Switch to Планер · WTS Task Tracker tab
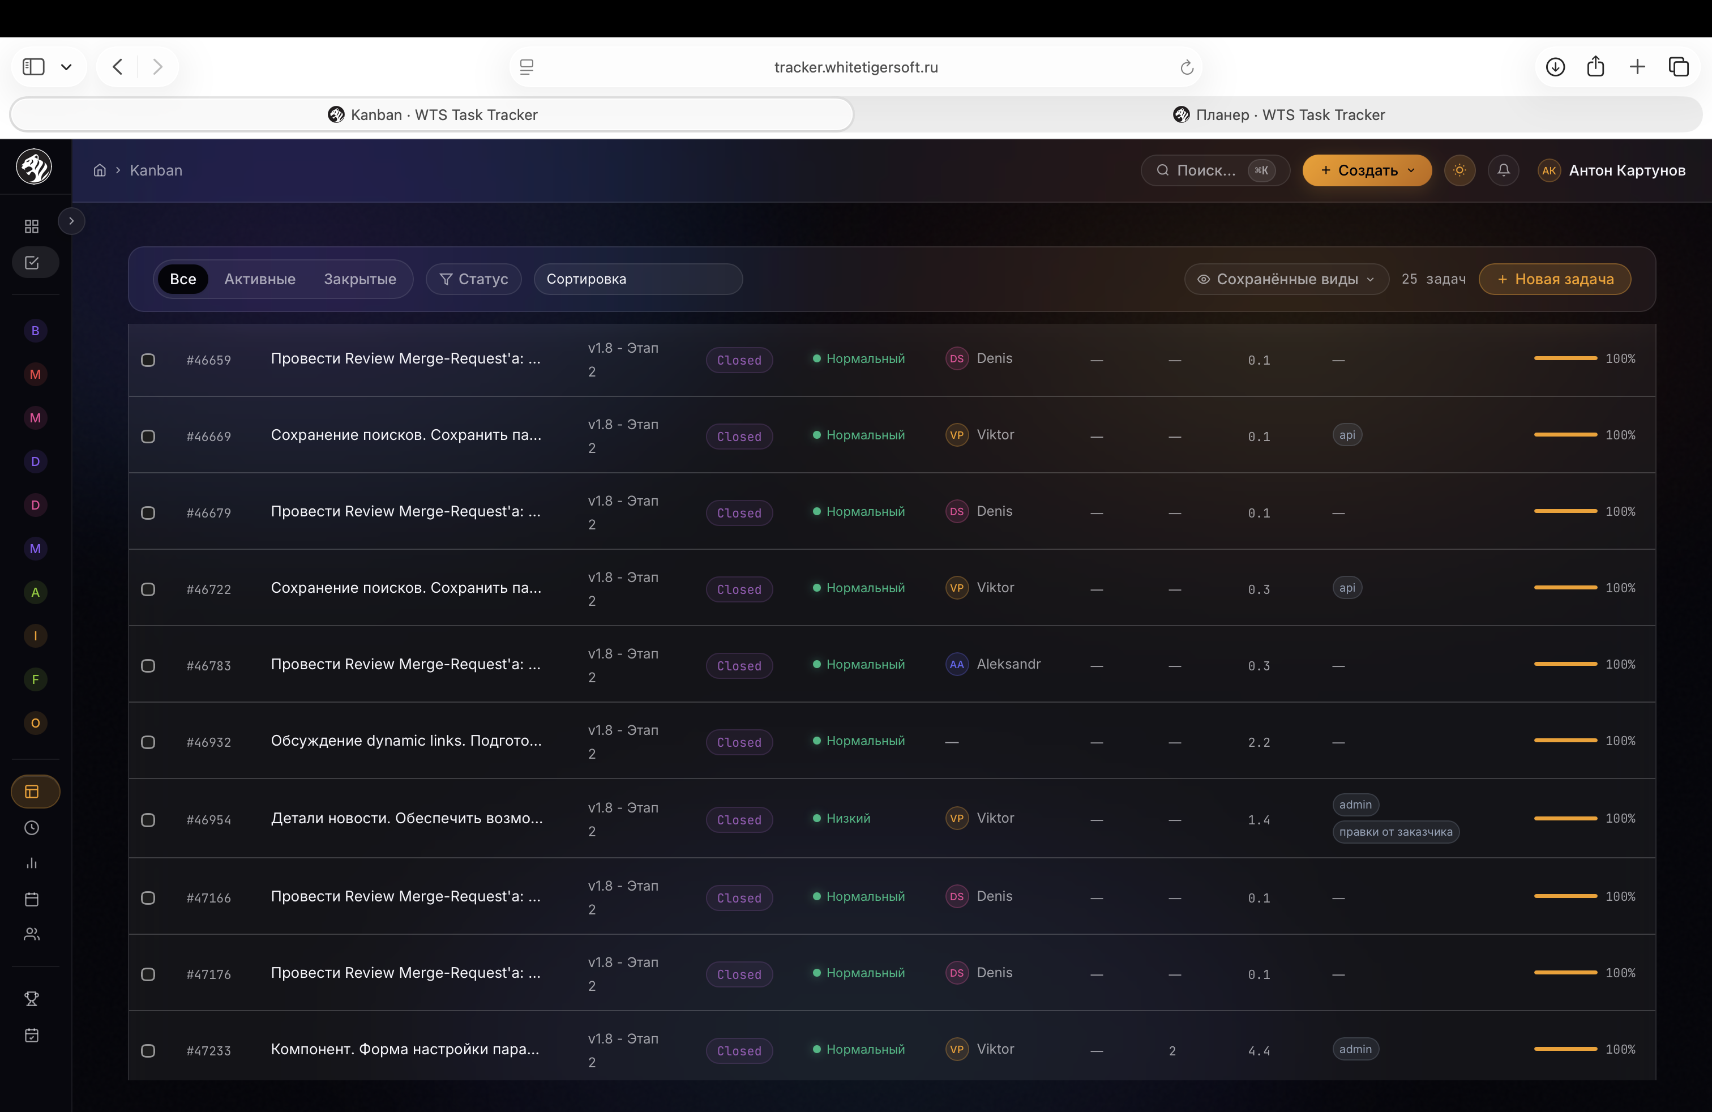1712x1112 pixels. [1278, 115]
